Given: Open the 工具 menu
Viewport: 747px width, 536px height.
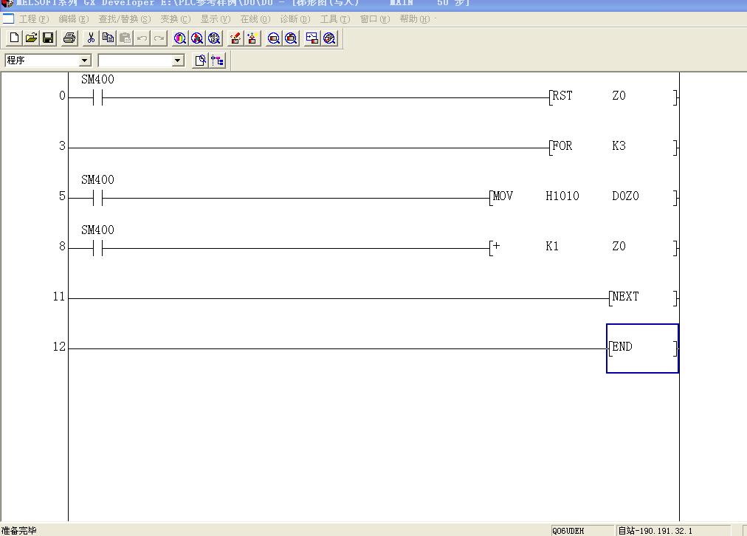Looking at the screenshot, I should pos(334,19).
